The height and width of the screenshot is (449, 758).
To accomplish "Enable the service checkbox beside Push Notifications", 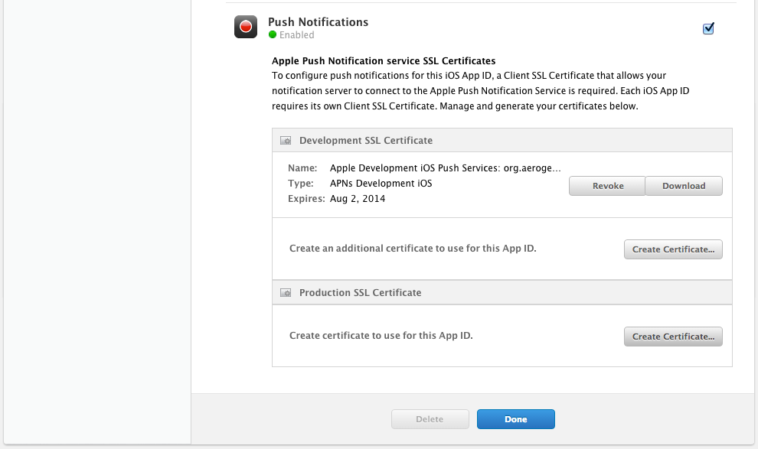I will click(707, 28).
